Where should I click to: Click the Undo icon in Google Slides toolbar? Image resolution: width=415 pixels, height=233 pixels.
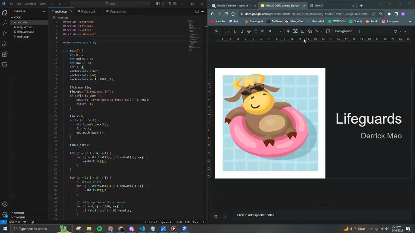[235, 31]
